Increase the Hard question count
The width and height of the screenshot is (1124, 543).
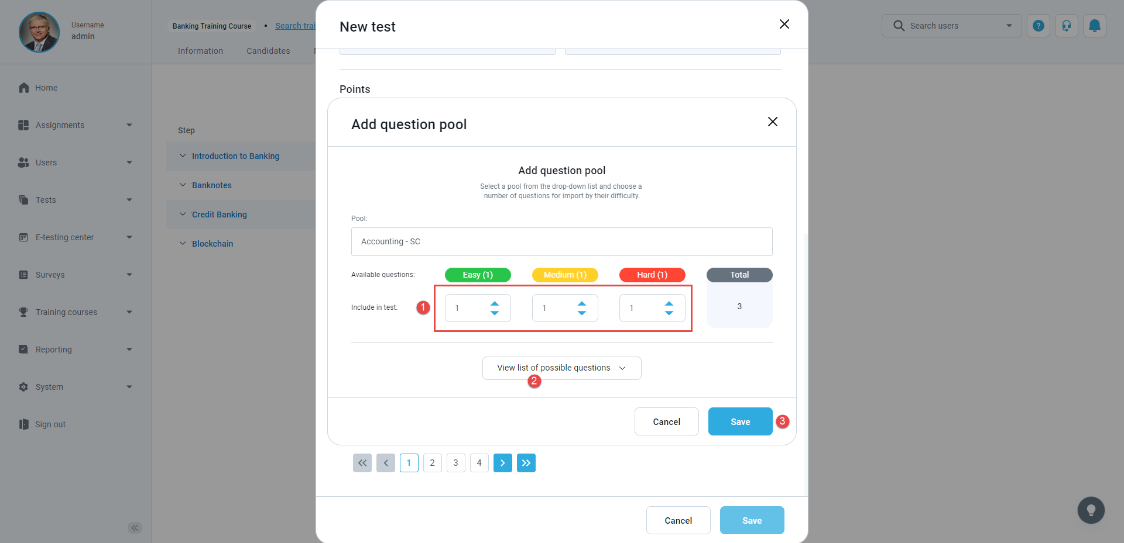669,303
